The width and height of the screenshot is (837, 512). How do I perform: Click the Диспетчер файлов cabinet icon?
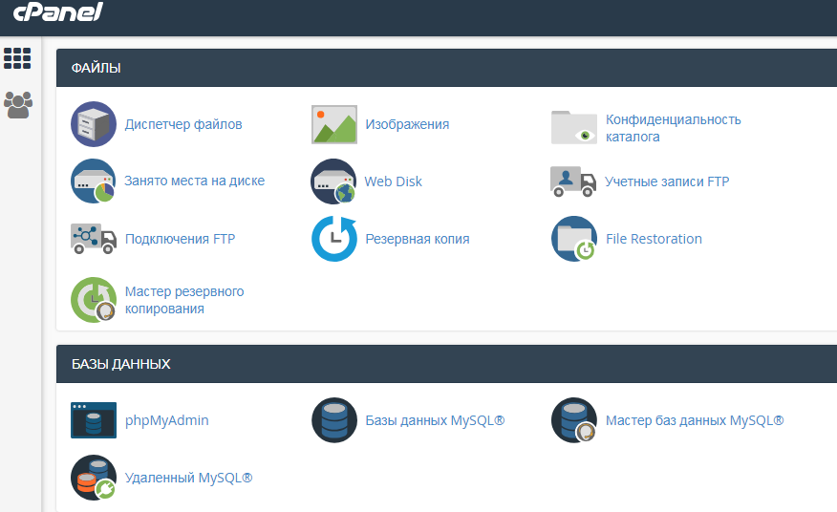[x=94, y=124]
